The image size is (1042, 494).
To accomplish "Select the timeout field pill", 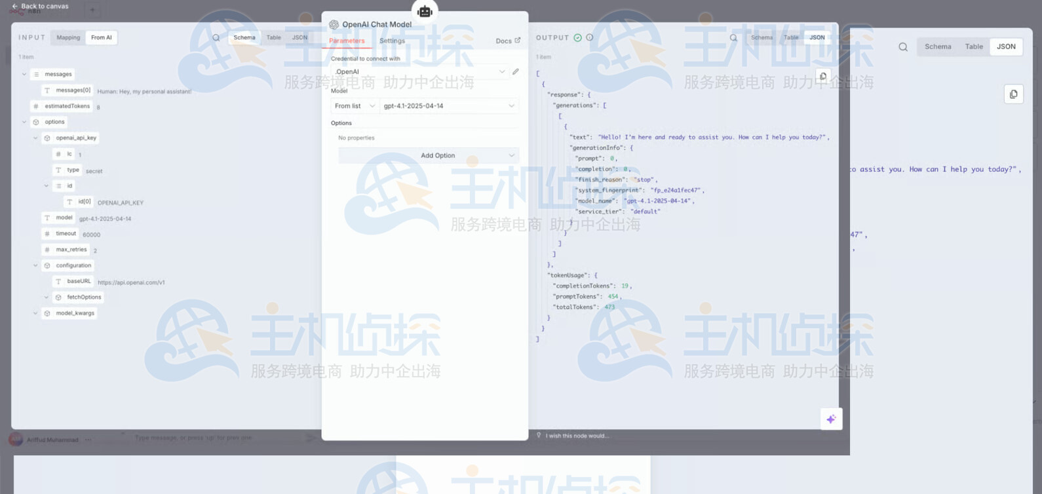I will point(60,234).
